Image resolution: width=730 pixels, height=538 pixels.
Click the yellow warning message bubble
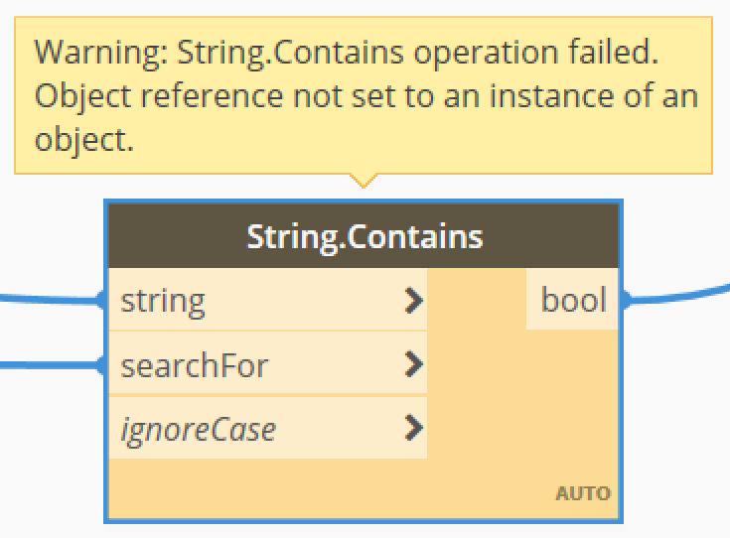coord(364,94)
